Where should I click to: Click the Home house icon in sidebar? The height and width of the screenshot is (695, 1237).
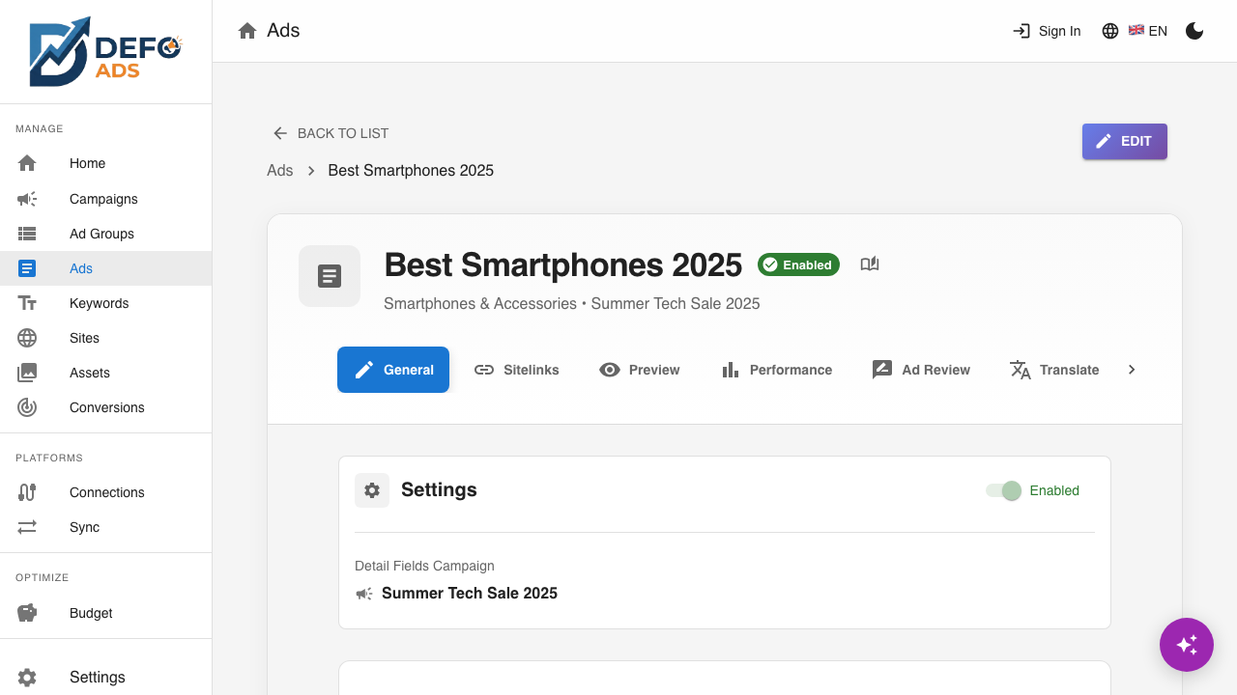click(x=27, y=163)
